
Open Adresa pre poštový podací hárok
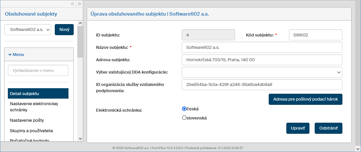tap(305, 99)
